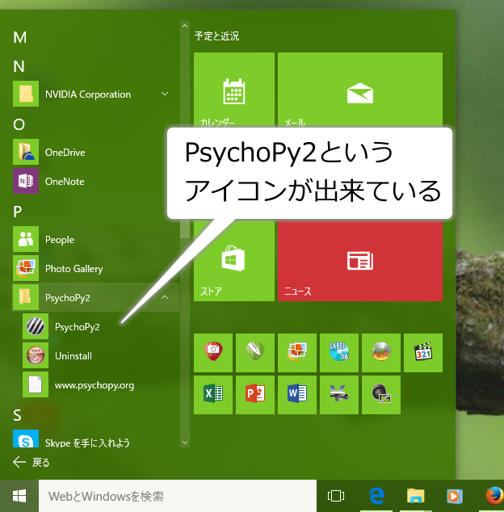The height and width of the screenshot is (512, 504).
Task: Open People app
Action: (60, 239)
